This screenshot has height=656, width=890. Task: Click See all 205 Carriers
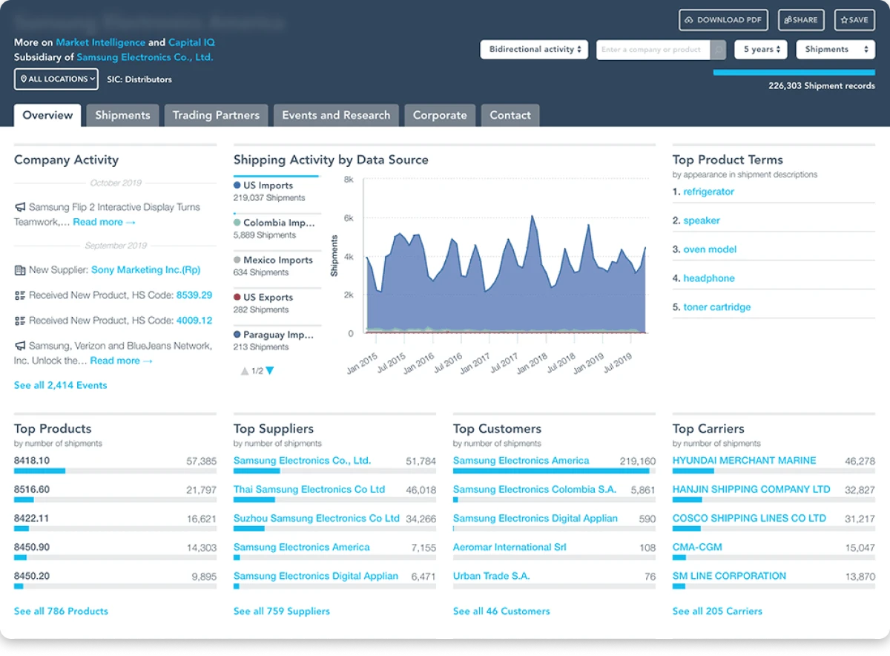tap(717, 611)
